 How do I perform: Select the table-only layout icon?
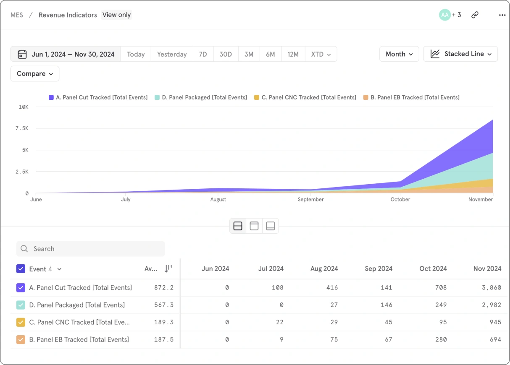click(271, 226)
